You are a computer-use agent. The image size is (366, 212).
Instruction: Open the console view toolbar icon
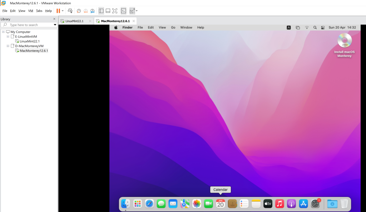pyautogui.click(x=123, y=11)
